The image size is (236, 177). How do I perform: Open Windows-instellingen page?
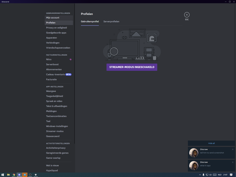(x=59, y=126)
